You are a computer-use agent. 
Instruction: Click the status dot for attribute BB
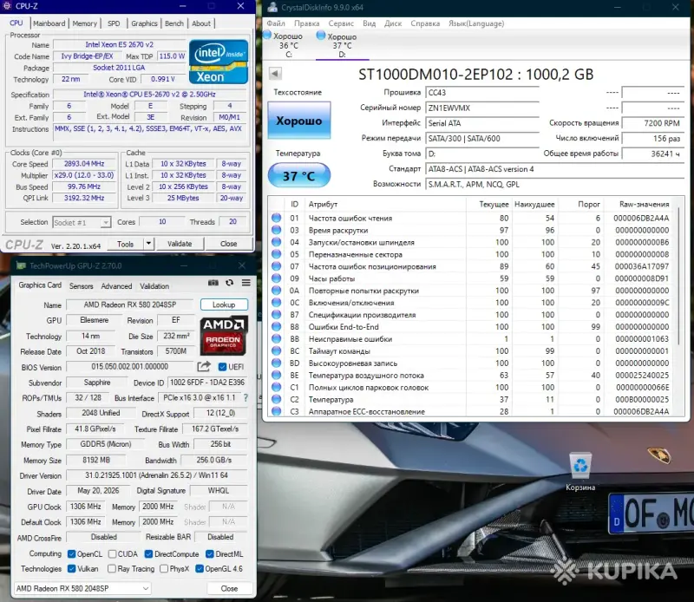[x=277, y=338]
